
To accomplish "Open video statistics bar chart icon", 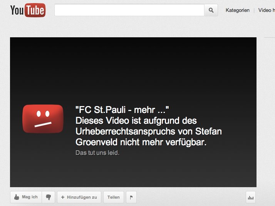I will coord(251,197).
